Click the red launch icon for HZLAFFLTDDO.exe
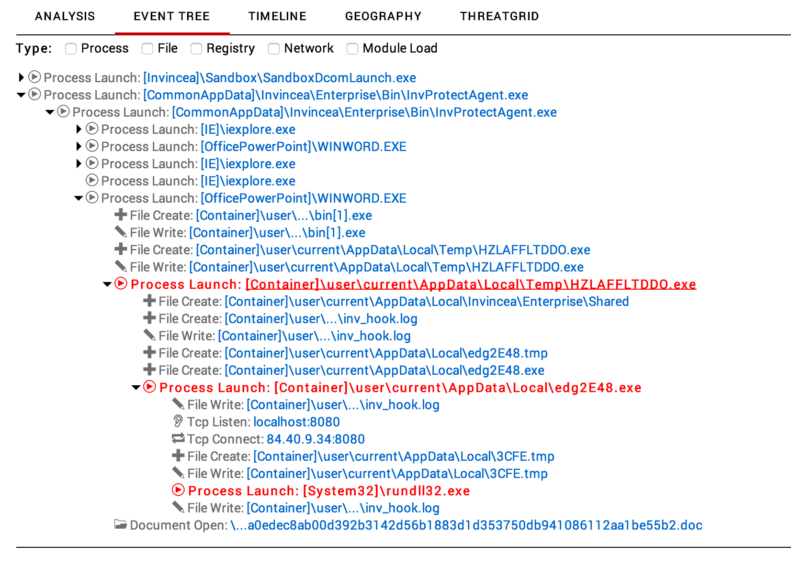 (x=121, y=283)
